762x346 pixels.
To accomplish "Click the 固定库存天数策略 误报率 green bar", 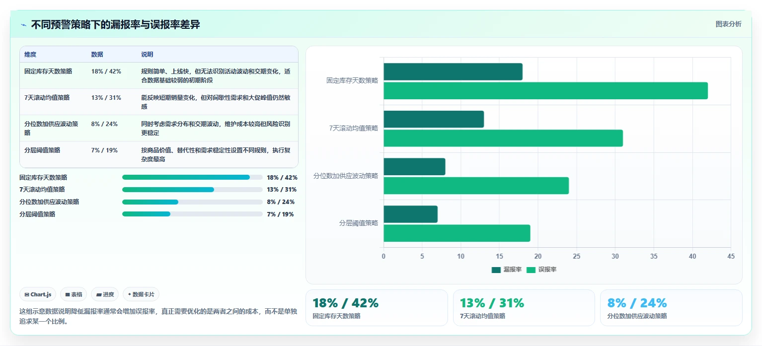I will (545, 91).
